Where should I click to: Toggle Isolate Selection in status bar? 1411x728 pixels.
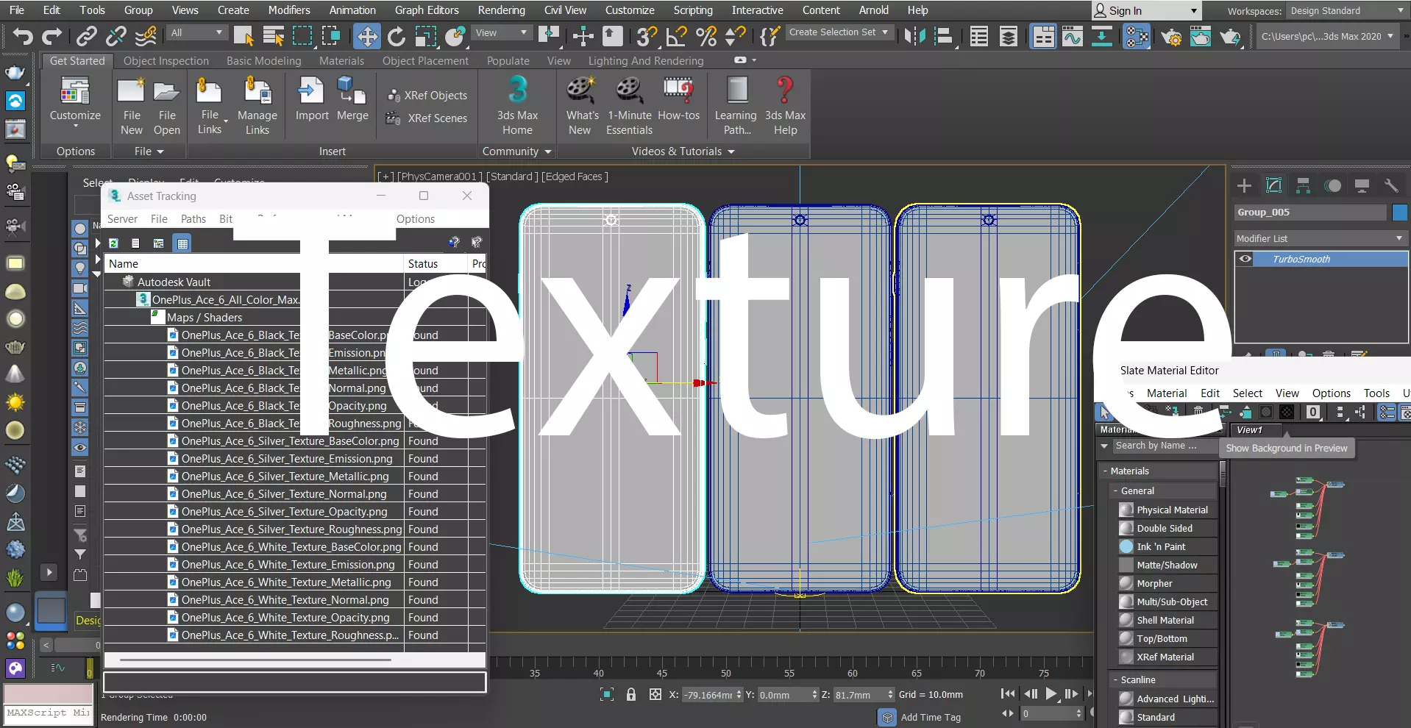(x=607, y=694)
